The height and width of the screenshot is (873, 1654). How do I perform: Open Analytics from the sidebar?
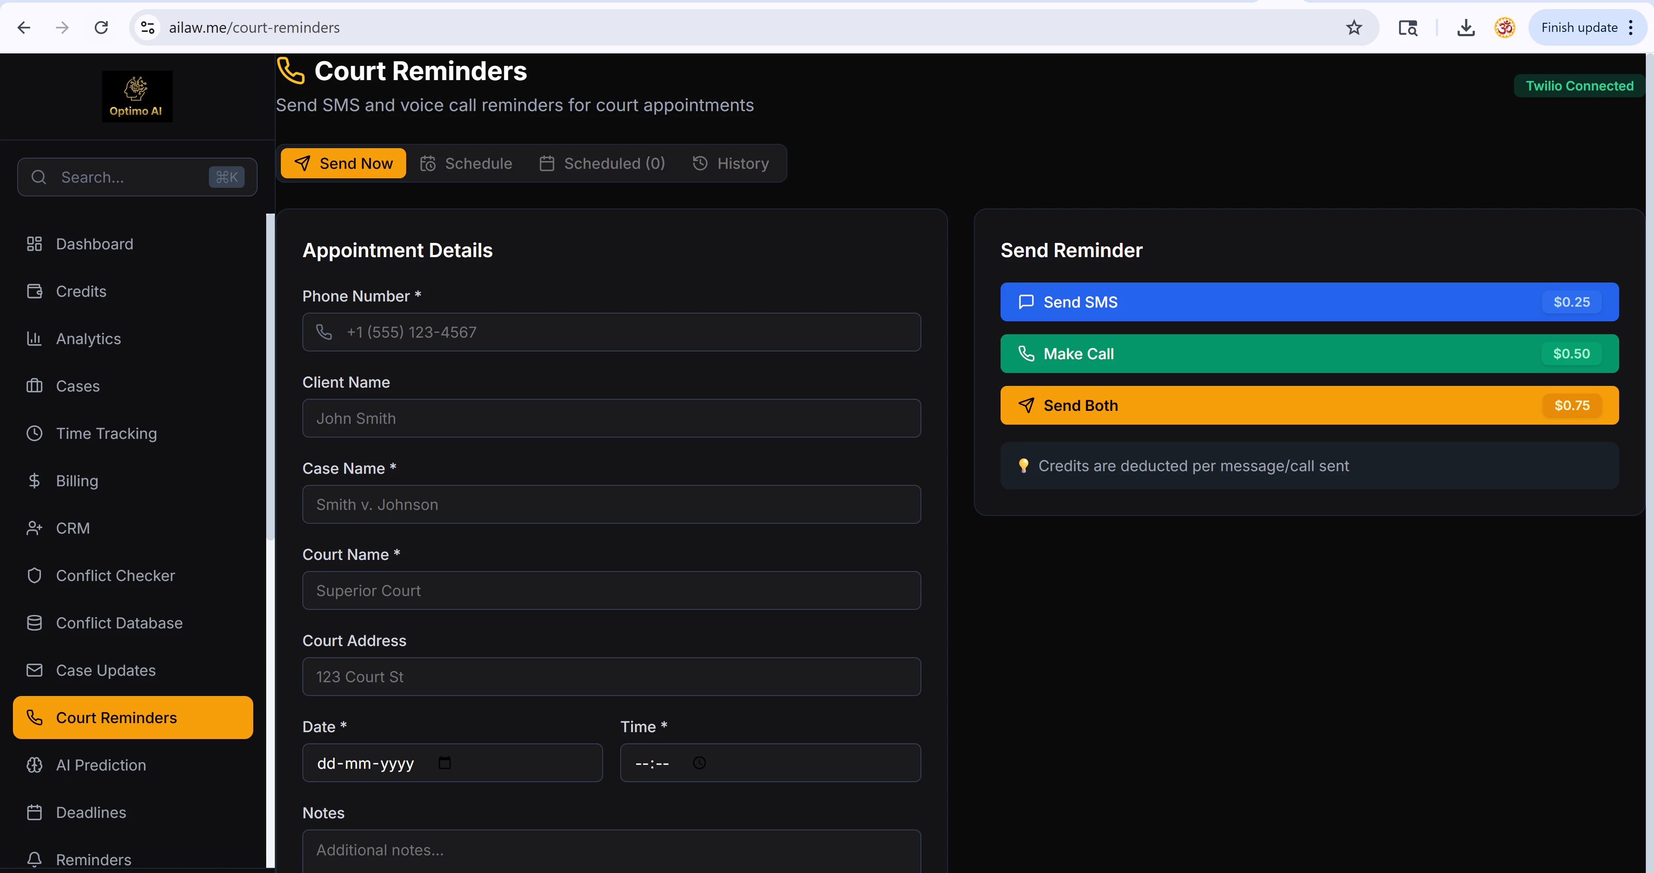point(88,339)
